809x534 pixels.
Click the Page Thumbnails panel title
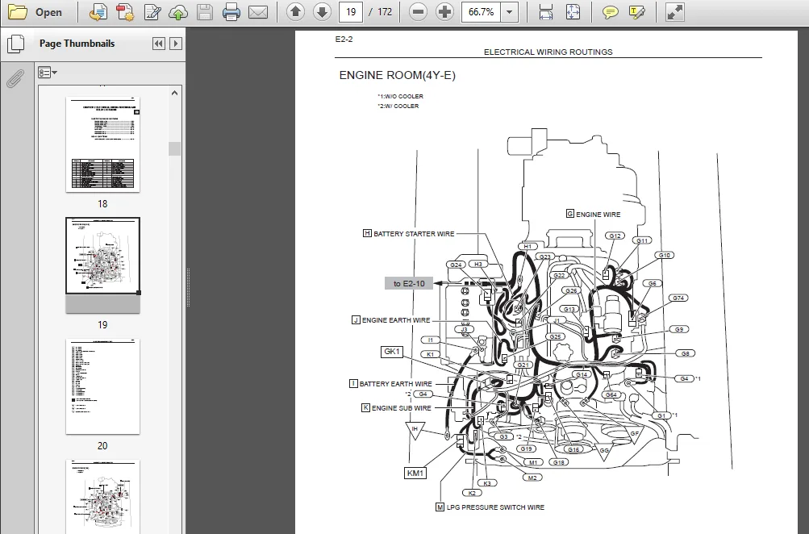77,44
